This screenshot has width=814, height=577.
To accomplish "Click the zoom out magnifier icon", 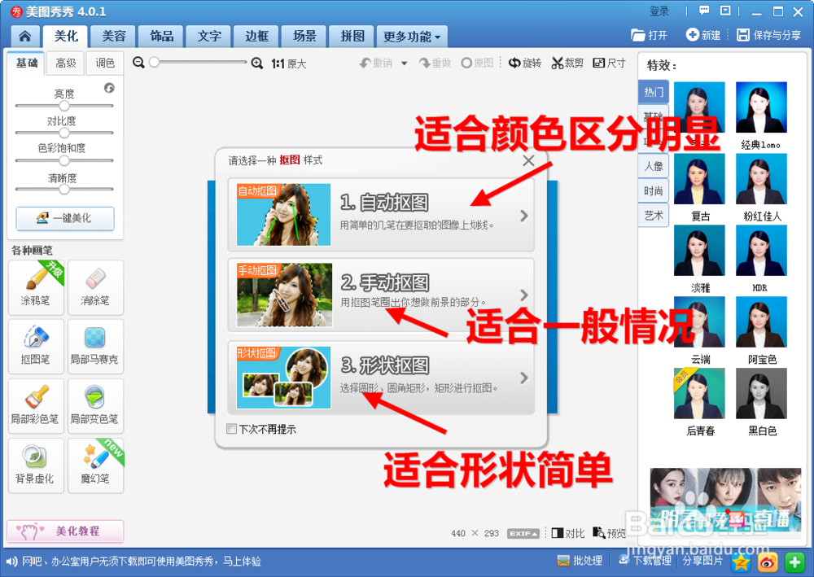I will tap(138, 63).
